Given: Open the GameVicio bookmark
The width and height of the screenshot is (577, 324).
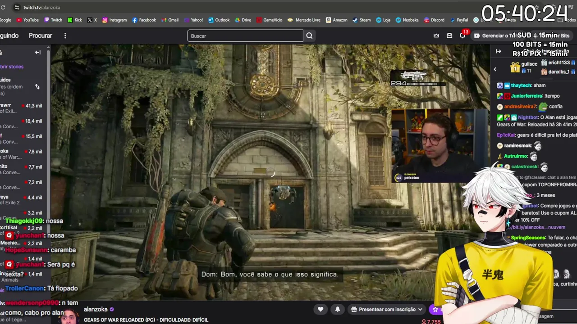Looking at the screenshot, I should point(269,20).
